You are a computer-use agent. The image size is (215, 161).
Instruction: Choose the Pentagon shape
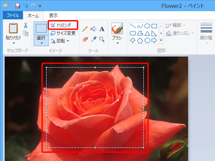coord(140,41)
